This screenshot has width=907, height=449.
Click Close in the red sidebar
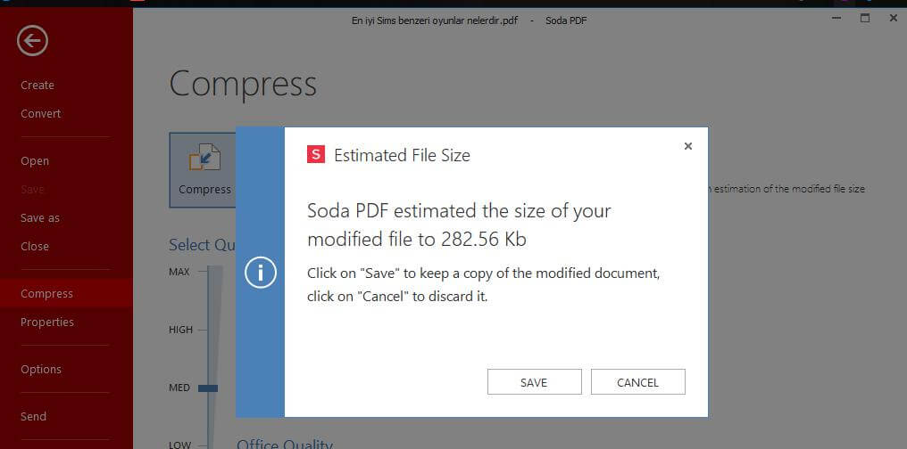coord(35,247)
